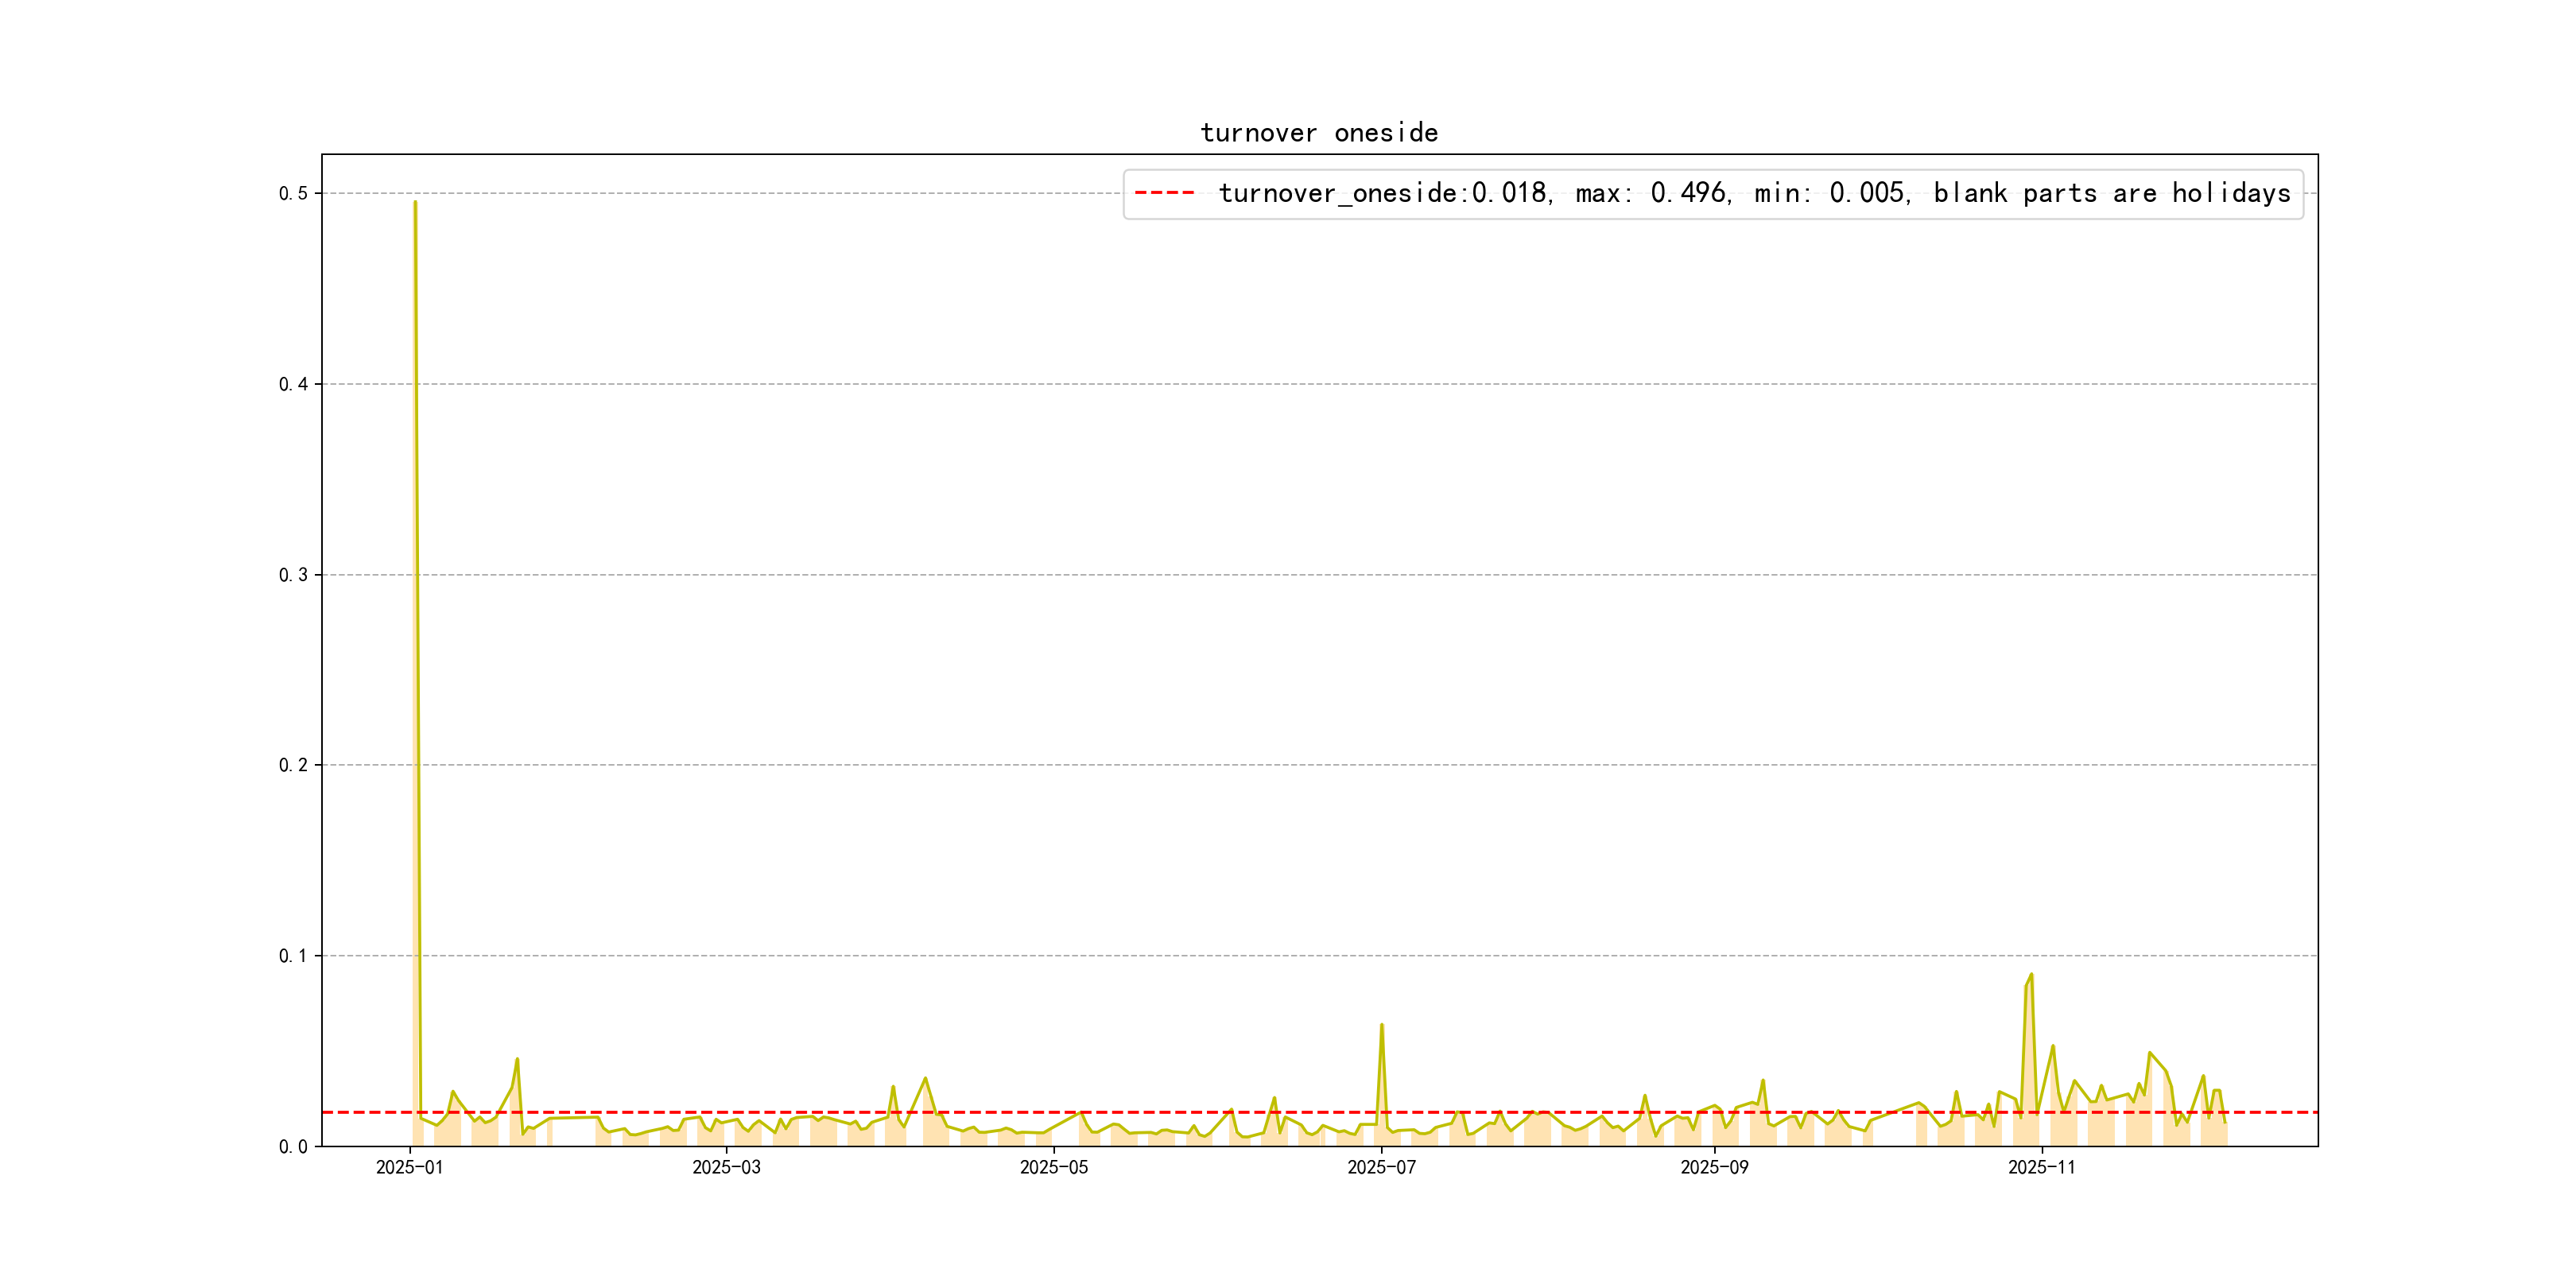Screen dimensions: 2576x1288
Task: Click the 0.2 y-axis tick label
Action: pyautogui.click(x=293, y=765)
